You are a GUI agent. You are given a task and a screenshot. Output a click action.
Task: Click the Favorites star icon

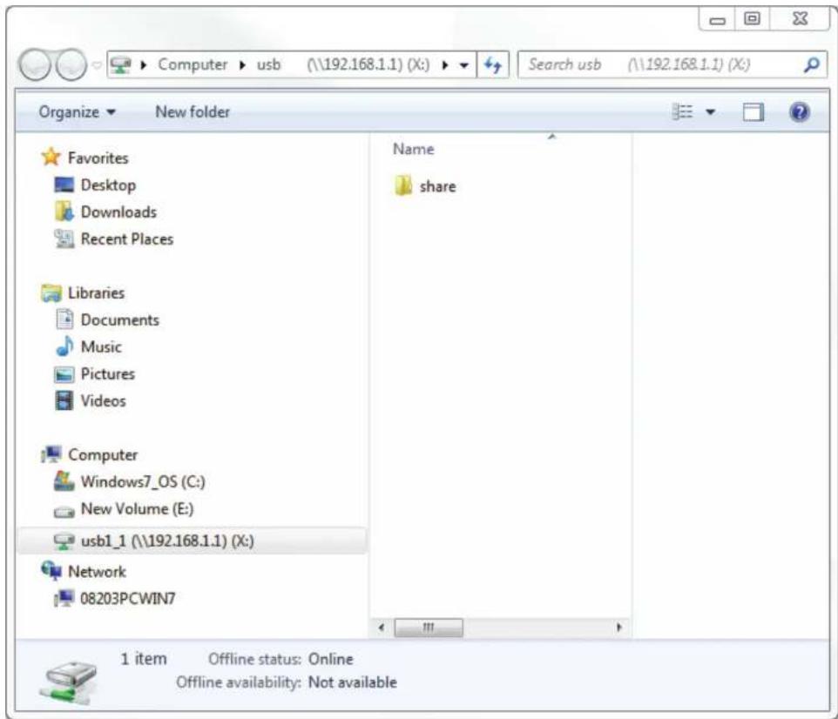point(51,157)
